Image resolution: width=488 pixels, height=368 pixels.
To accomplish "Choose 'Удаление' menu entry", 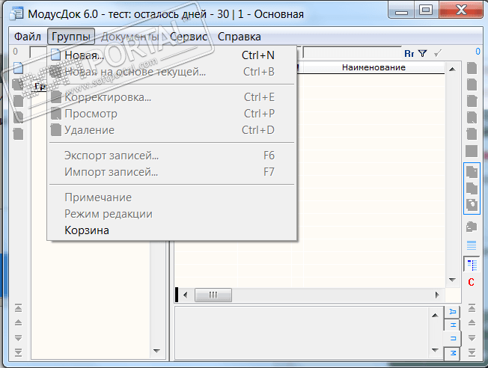I will point(172,130).
